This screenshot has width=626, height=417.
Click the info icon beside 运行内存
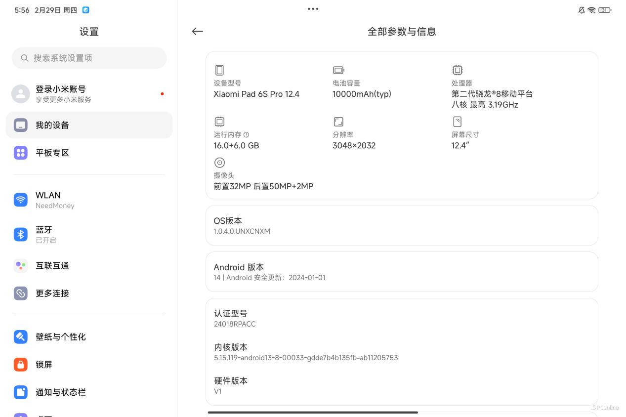[246, 134]
